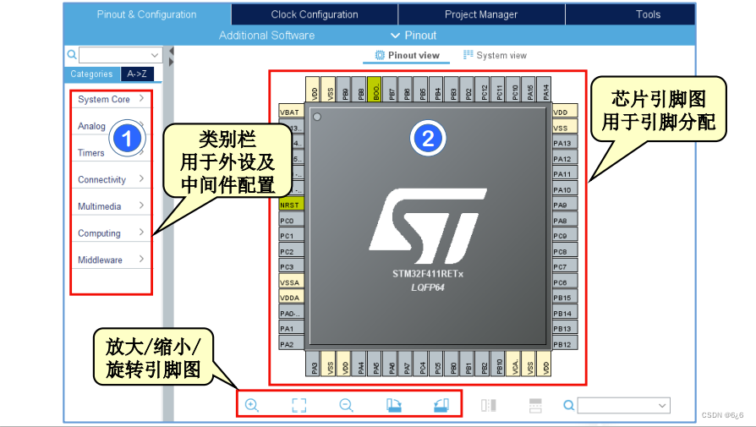This screenshot has width=756, height=427.
Task: Zoom out of the pinout view
Action: point(346,405)
